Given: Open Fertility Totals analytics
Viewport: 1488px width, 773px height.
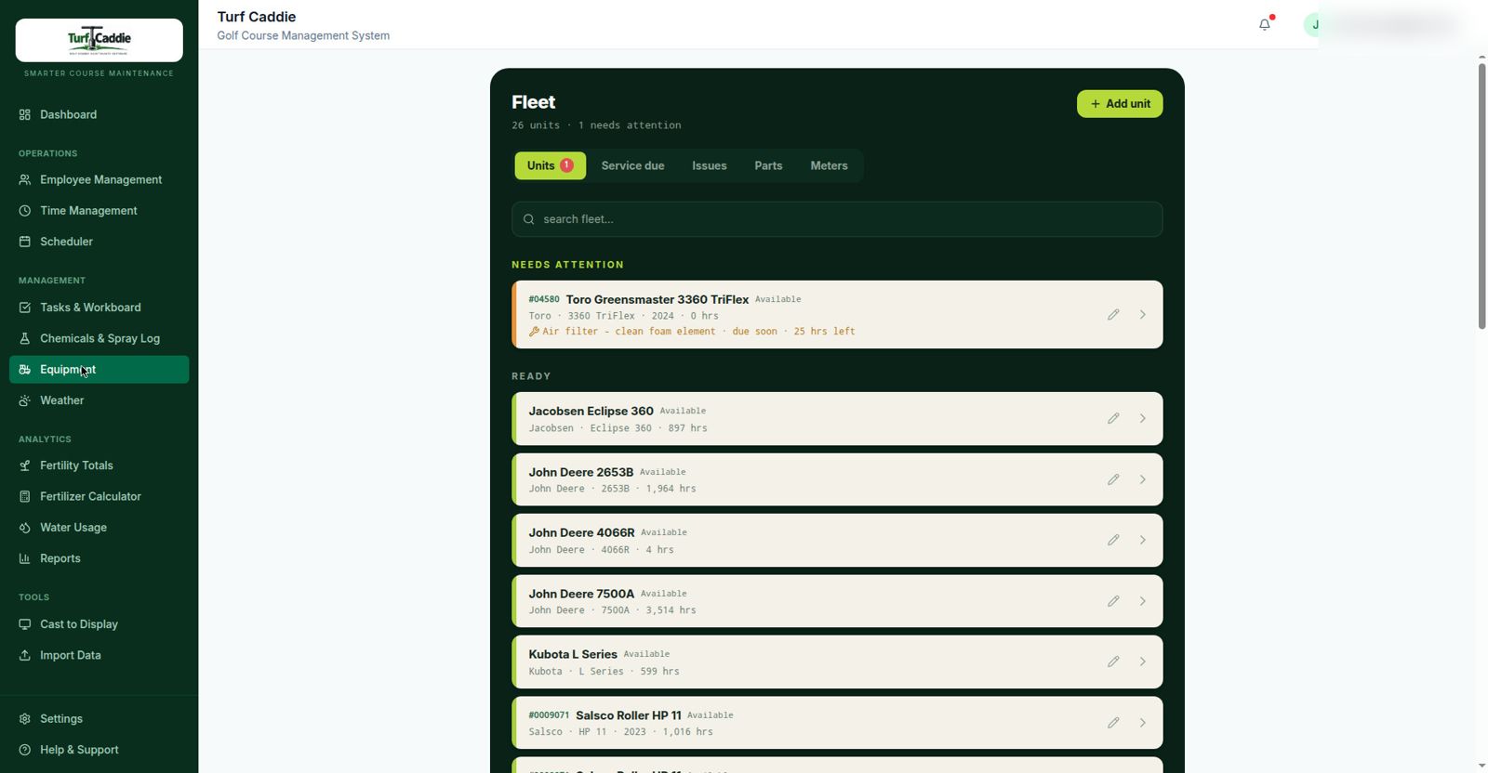Looking at the screenshot, I should tap(100, 465).
